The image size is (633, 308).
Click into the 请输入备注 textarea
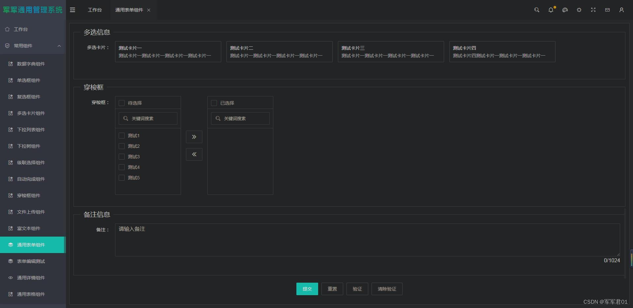pos(368,240)
